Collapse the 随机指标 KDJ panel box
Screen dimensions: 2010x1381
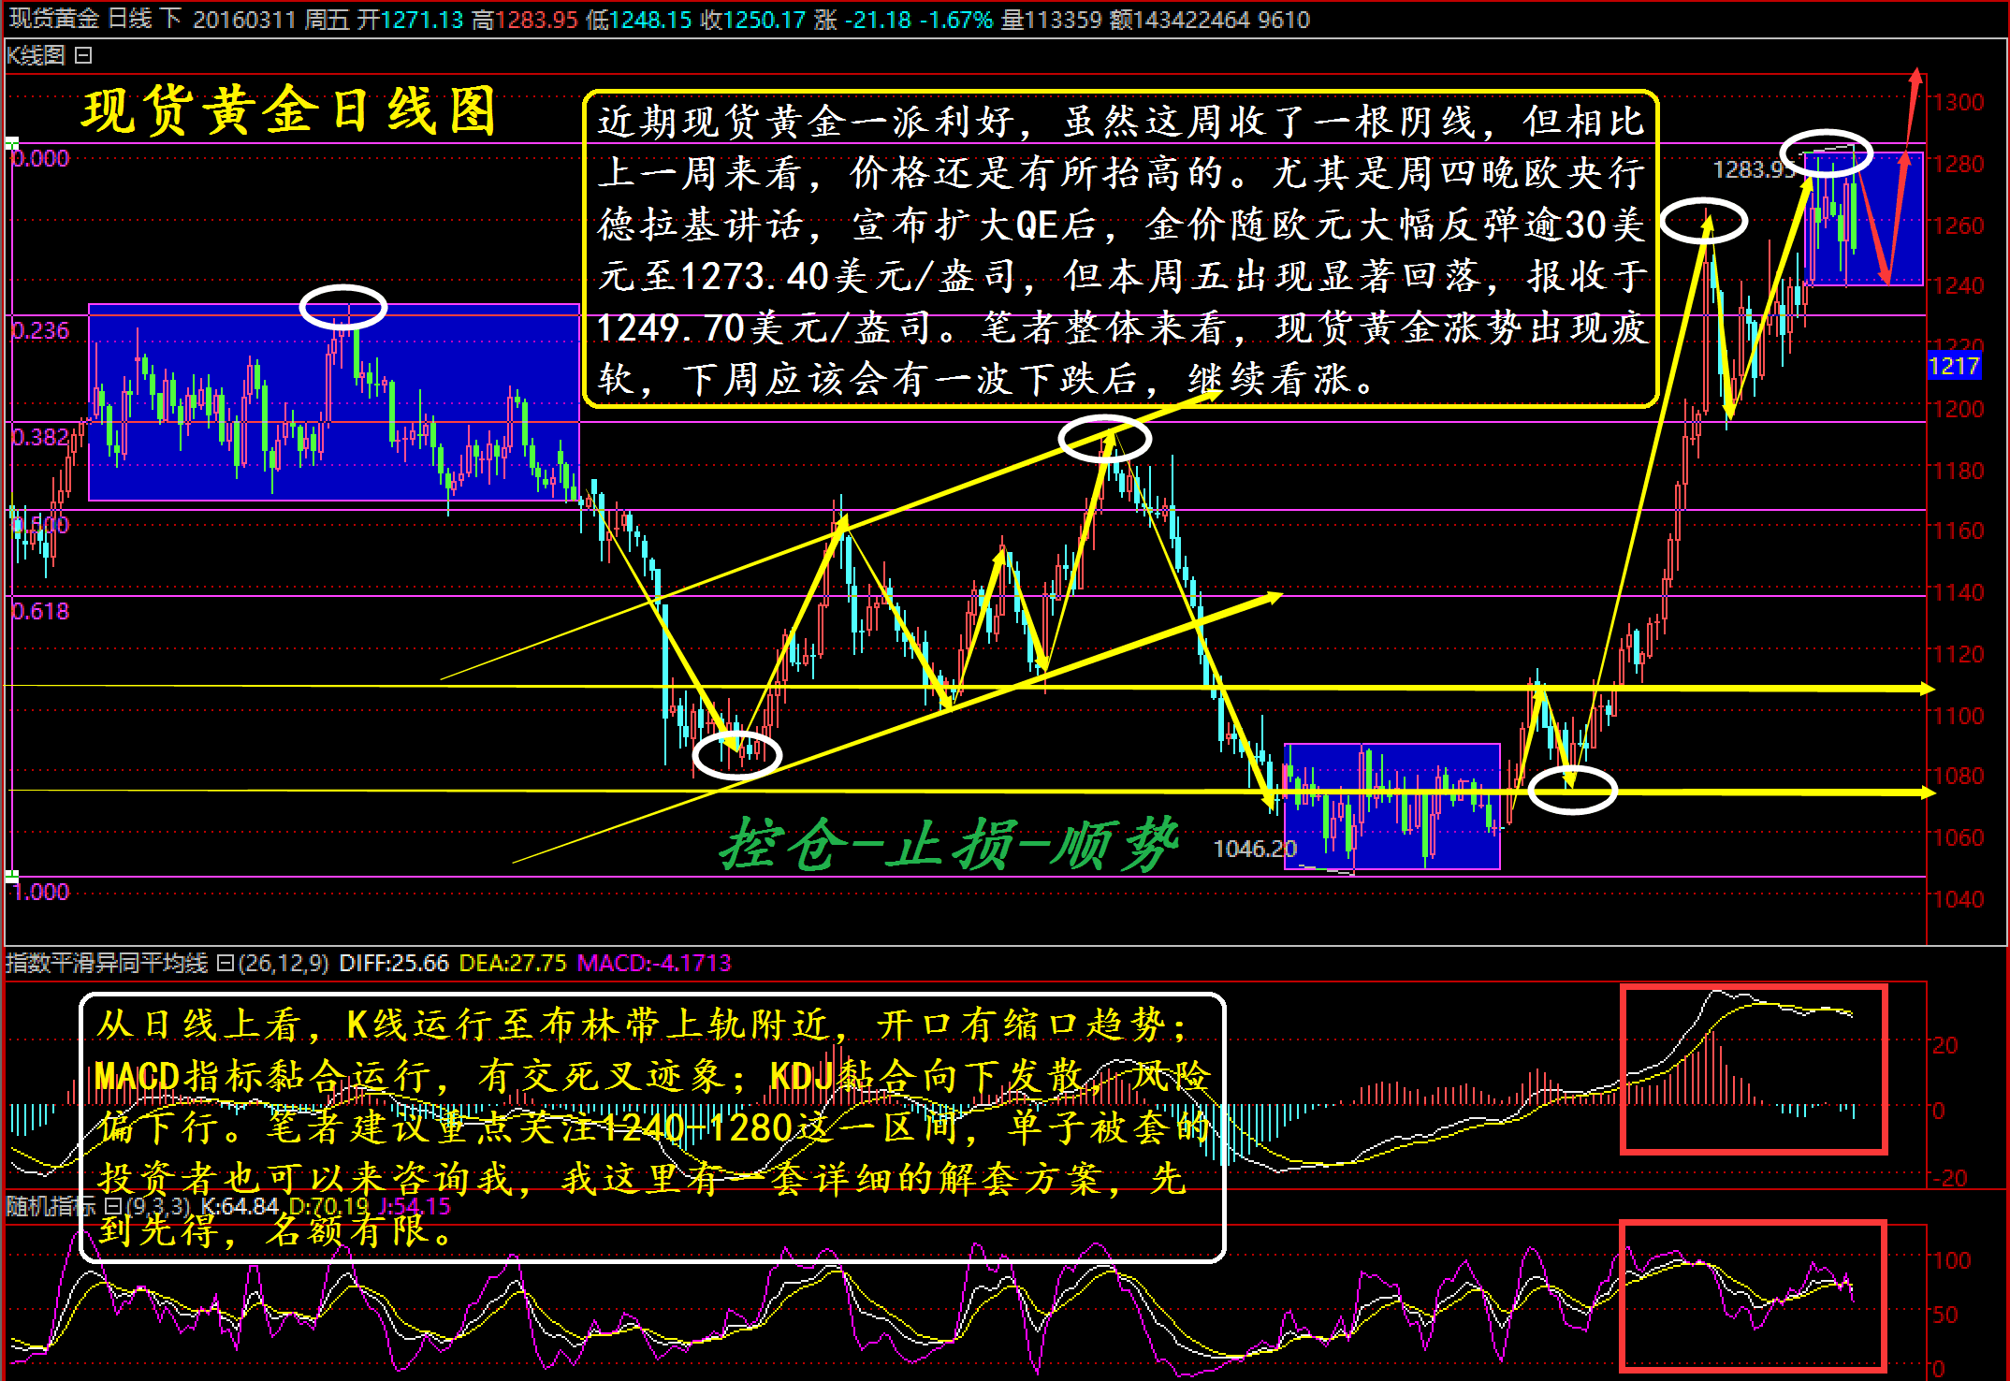pos(111,1206)
